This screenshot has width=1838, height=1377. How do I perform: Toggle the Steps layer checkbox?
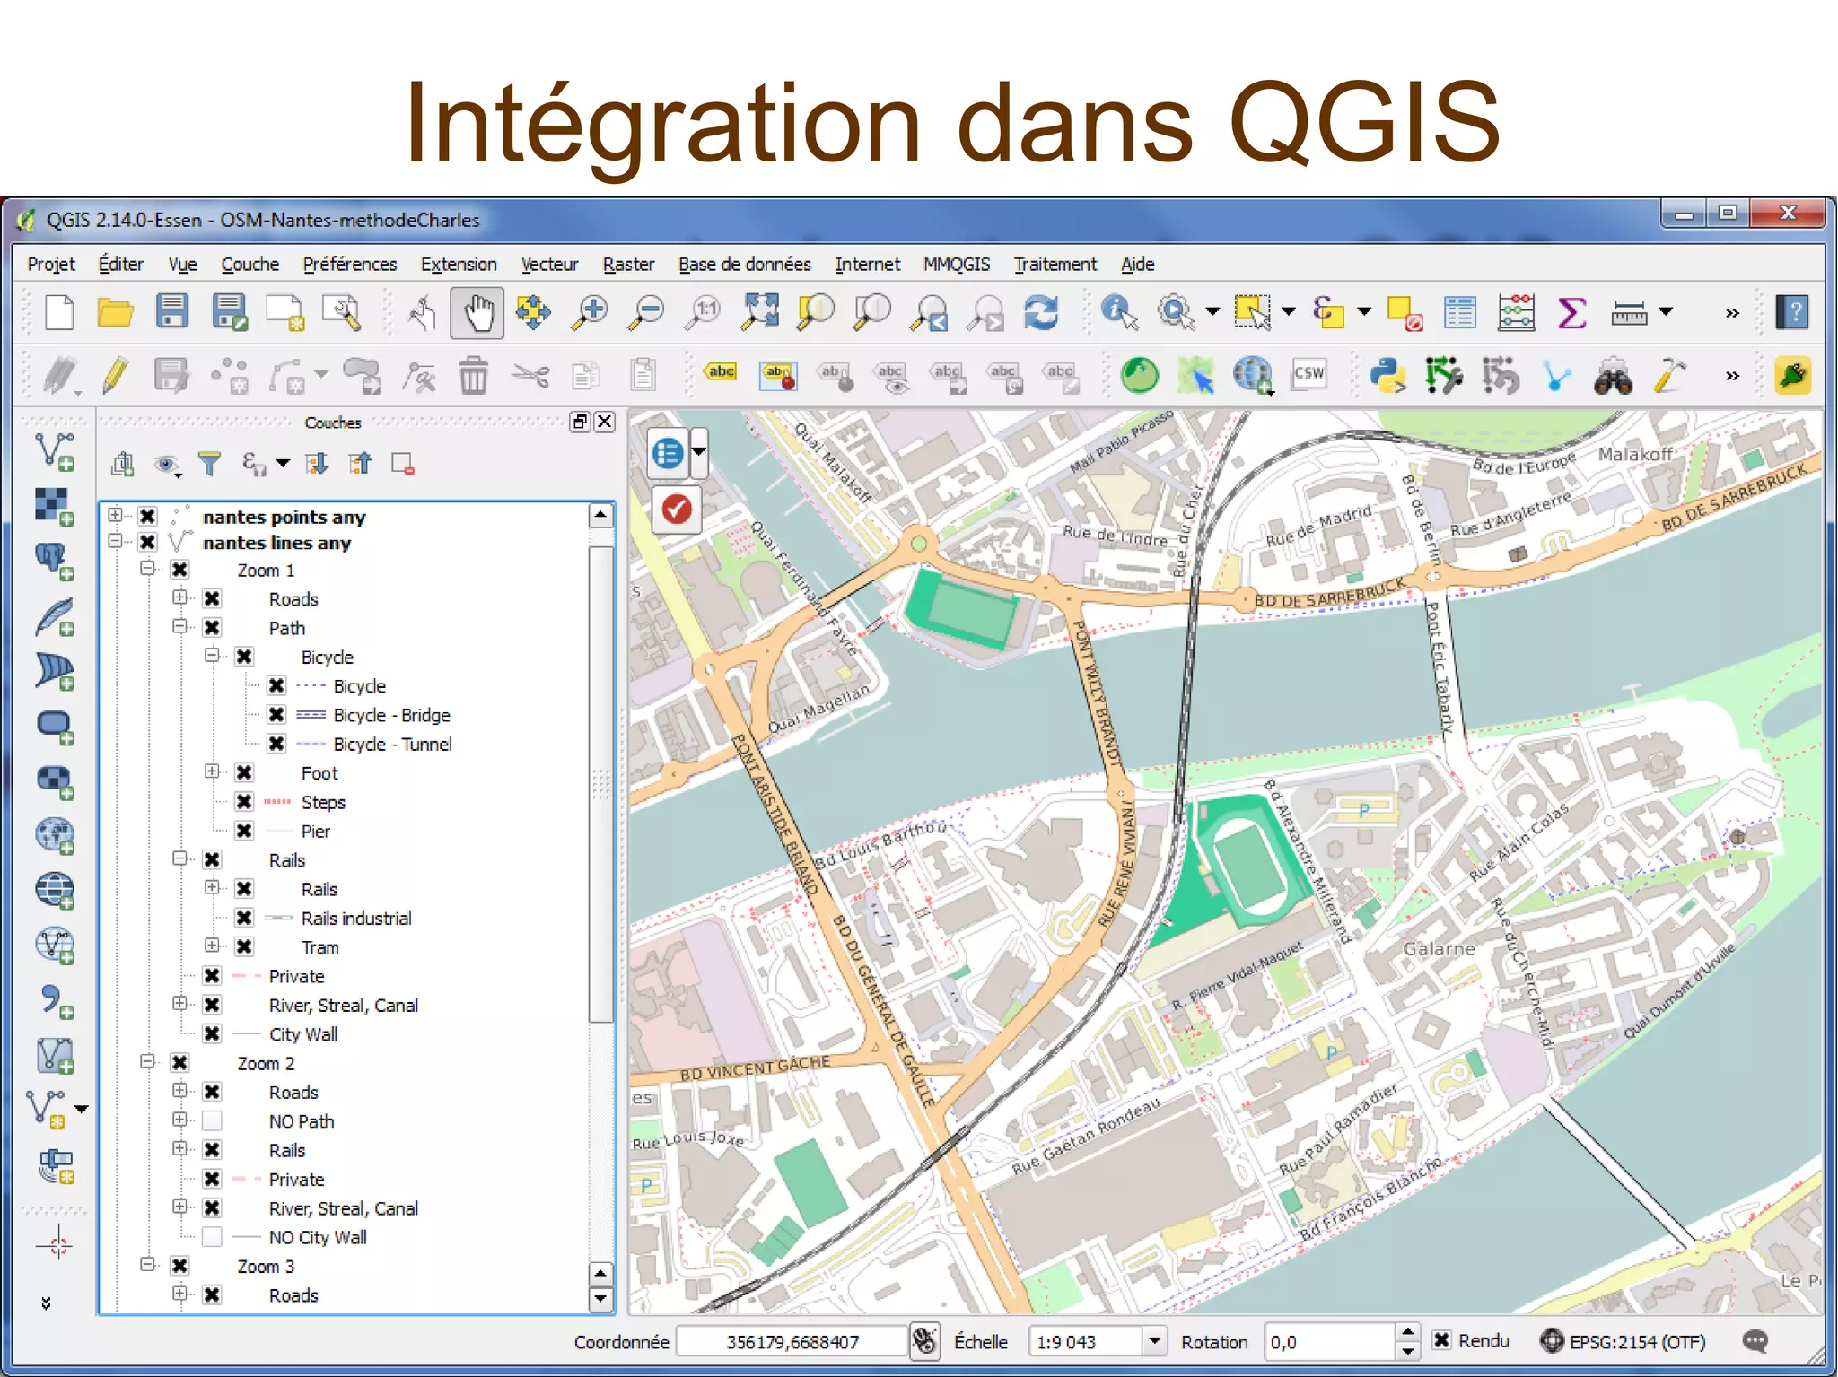click(x=244, y=802)
